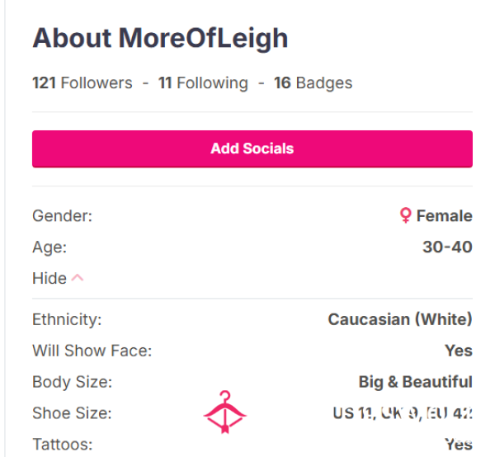The image size is (495, 457).
Task: Click the Will Show Face Yes value
Action: coord(459,351)
